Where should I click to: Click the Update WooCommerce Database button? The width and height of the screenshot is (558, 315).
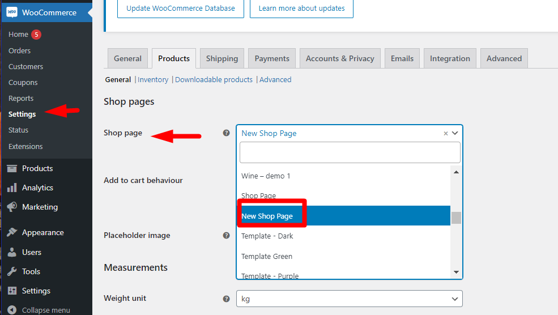coord(181,8)
